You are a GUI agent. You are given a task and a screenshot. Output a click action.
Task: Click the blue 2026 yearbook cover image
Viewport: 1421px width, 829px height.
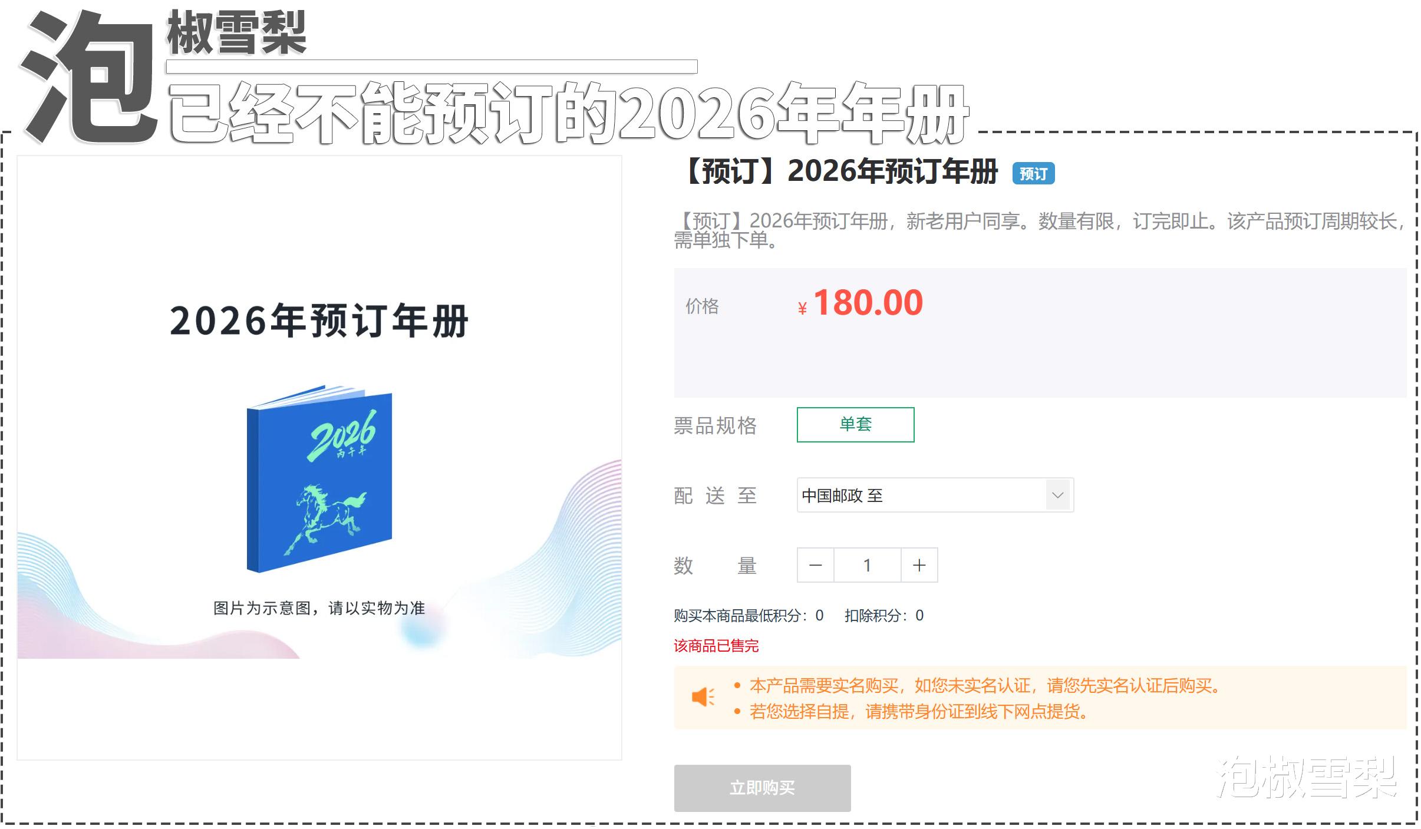(319, 479)
